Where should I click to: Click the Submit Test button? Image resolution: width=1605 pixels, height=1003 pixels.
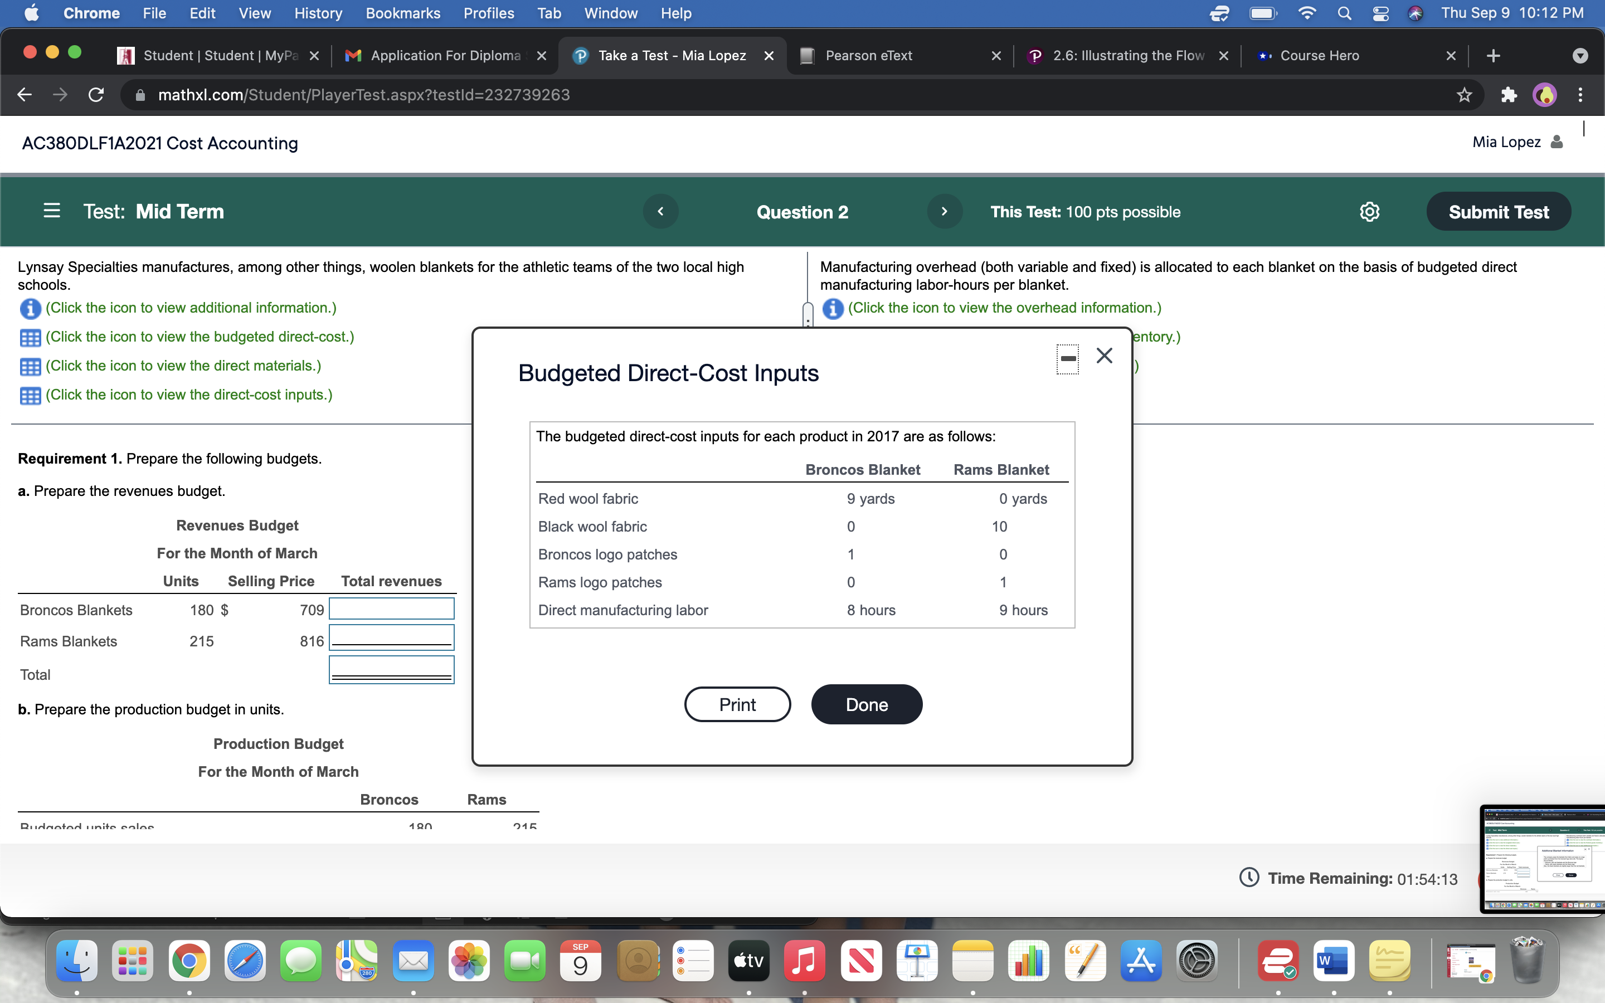(x=1498, y=212)
